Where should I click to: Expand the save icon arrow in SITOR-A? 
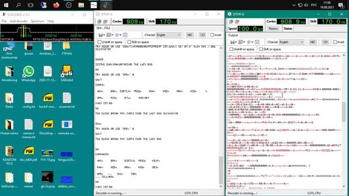click(x=104, y=35)
